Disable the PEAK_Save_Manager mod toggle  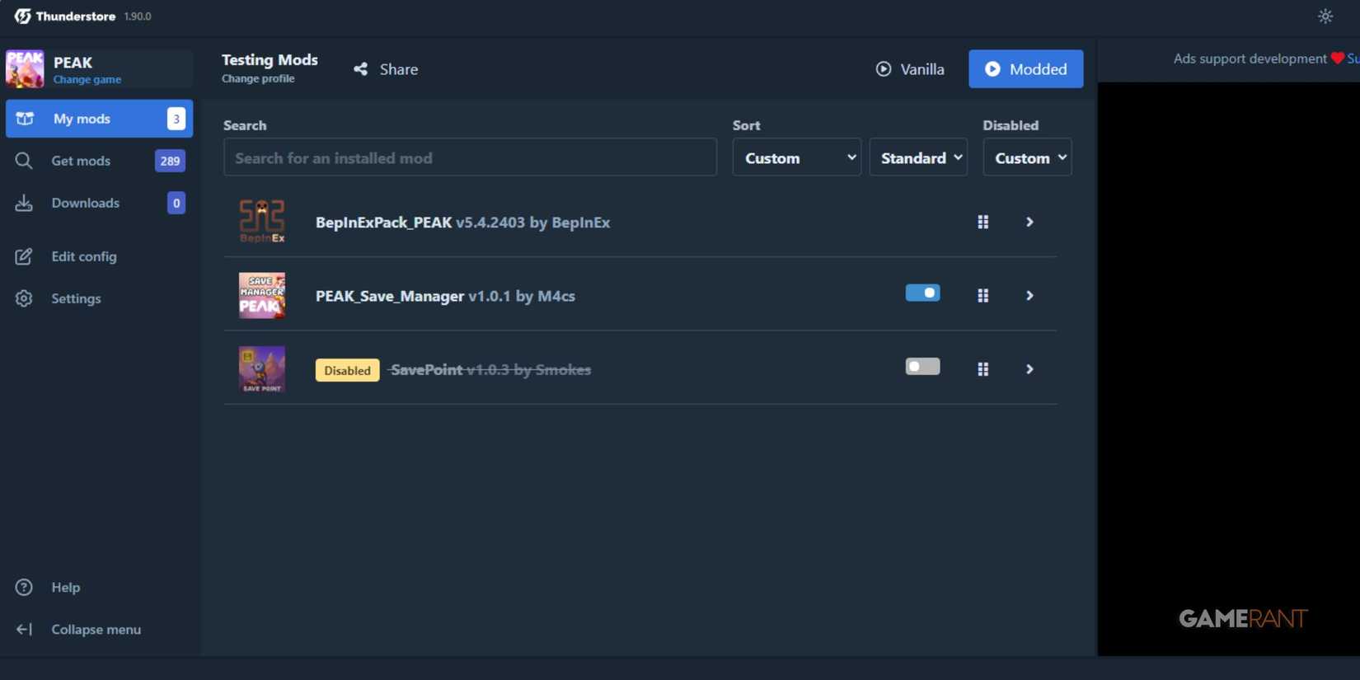tap(922, 293)
